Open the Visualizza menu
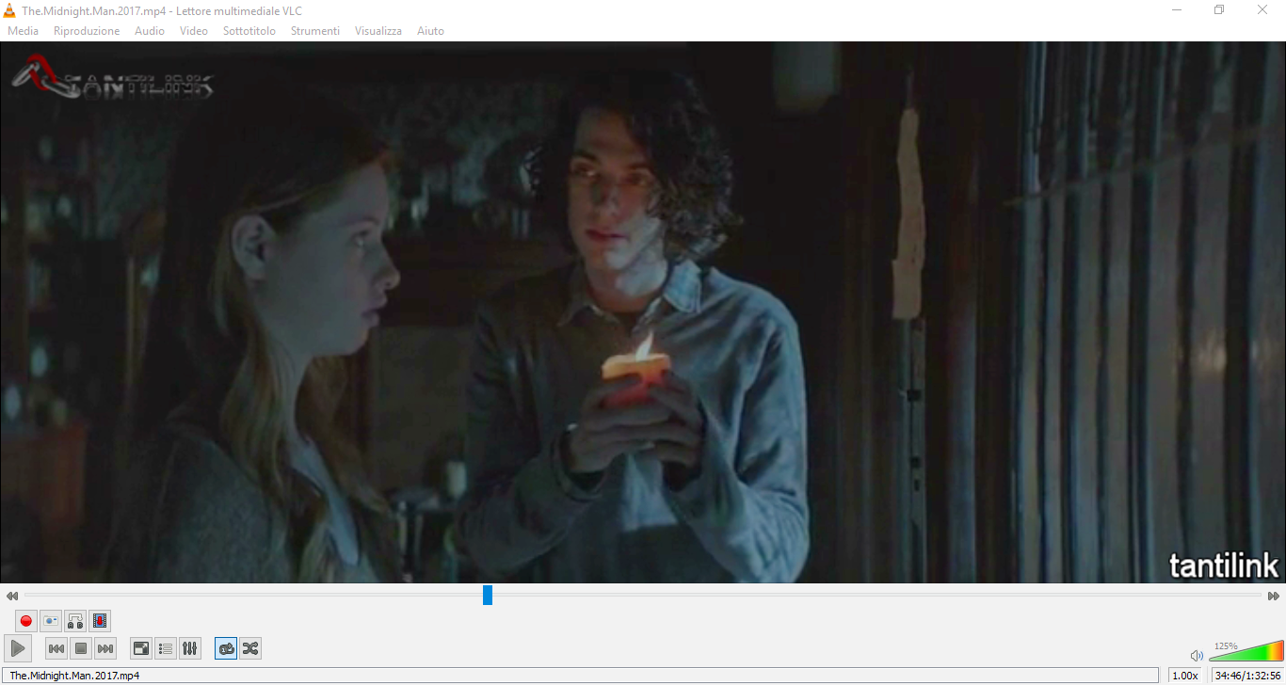This screenshot has width=1286, height=685. pos(378,31)
